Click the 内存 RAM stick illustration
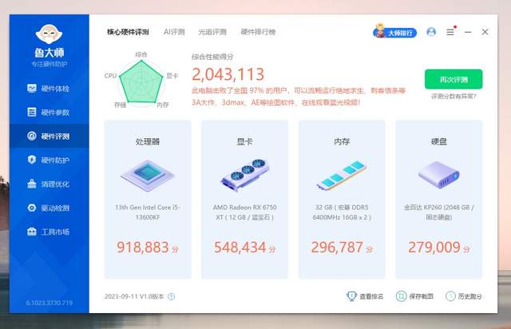 (x=342, y=175)
